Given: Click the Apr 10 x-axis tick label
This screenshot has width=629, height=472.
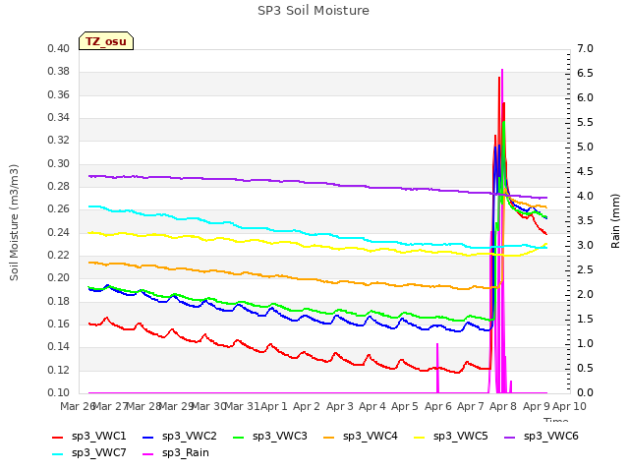Looking at the screenshot, I should tap(569, 406).
